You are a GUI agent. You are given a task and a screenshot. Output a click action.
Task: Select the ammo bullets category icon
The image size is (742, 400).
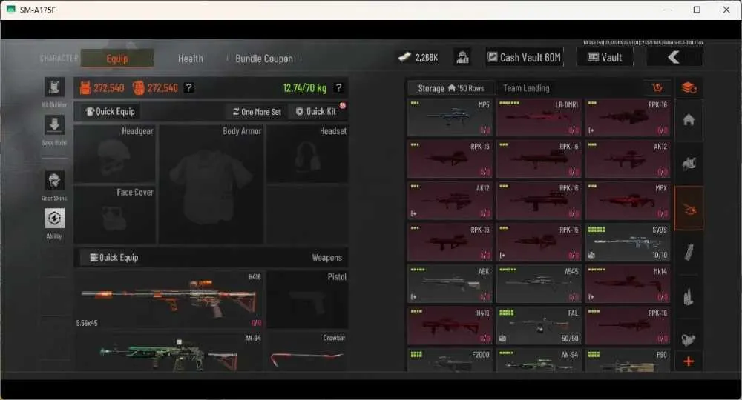689,296
